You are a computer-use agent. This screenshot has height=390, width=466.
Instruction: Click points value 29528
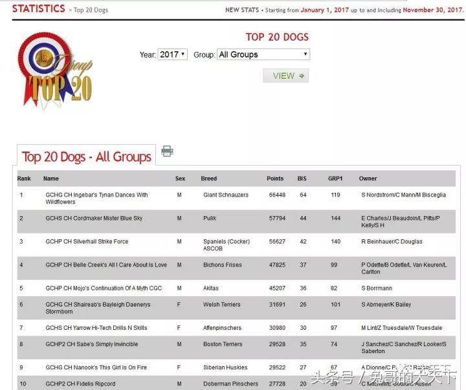point(277,344)
